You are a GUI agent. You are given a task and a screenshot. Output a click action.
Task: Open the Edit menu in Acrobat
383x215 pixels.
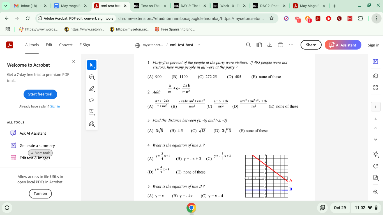pos(49,45)
